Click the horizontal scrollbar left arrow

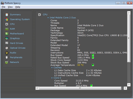click(37, 88)
